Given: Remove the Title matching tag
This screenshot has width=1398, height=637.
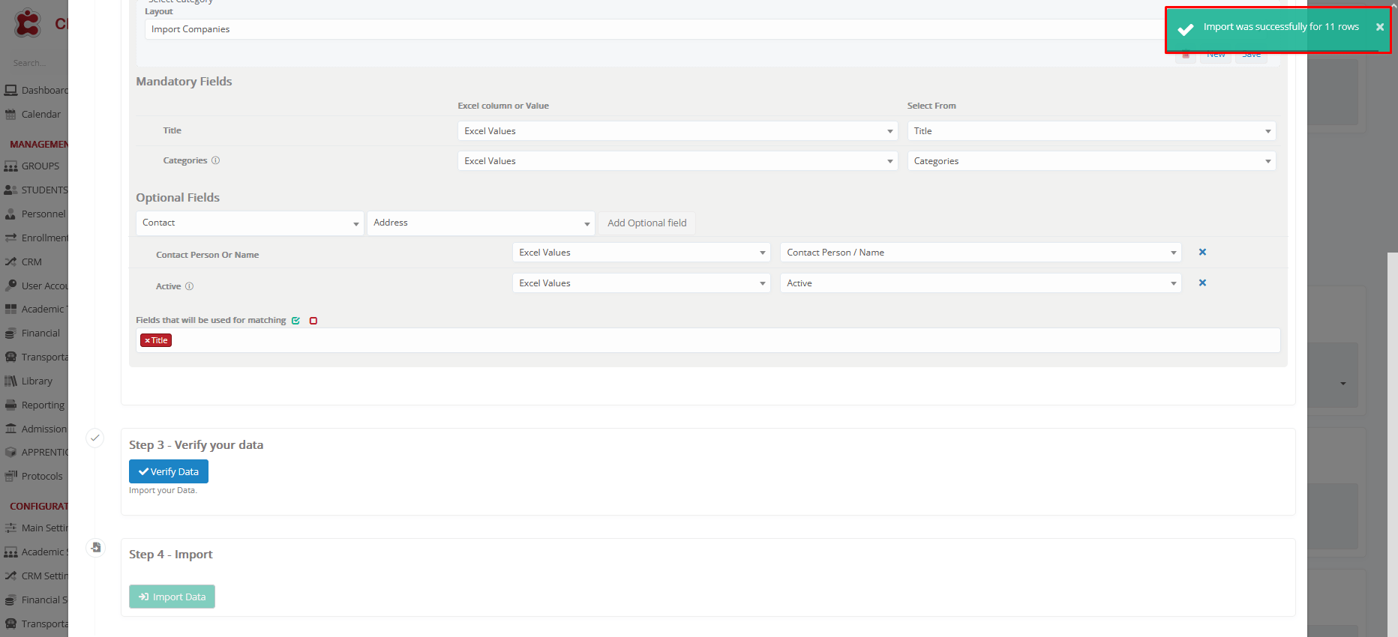Looking at the screenshot, I should click(148, 341).
